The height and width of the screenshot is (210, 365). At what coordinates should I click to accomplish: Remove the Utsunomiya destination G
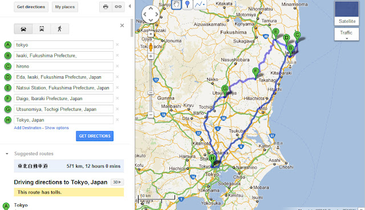[117, 109]
